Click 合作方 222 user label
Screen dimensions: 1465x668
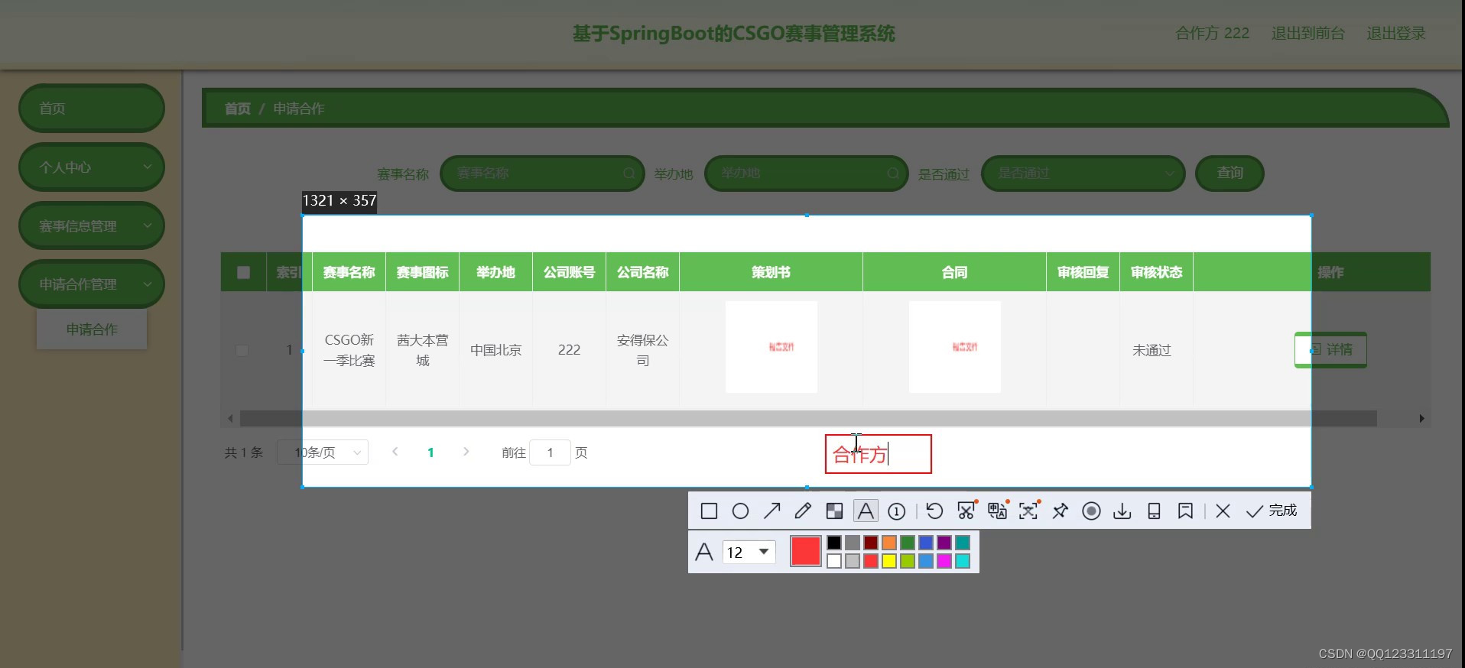click(x=1212, y=33)
